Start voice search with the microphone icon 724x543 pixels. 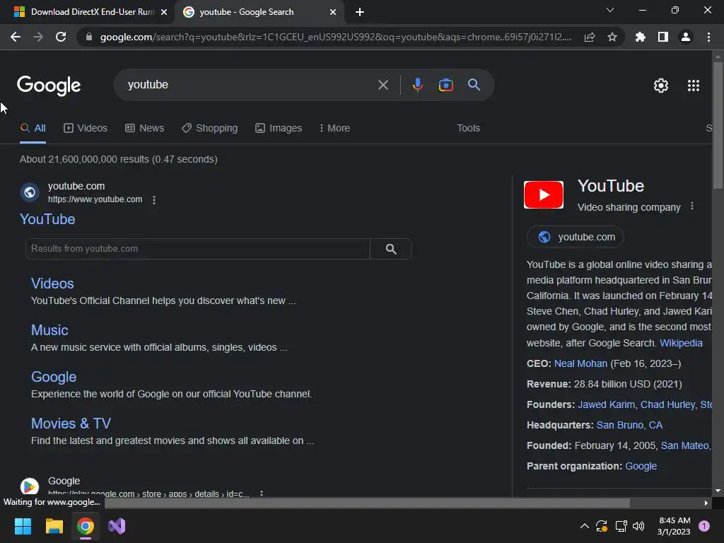[x=417, y=85]
